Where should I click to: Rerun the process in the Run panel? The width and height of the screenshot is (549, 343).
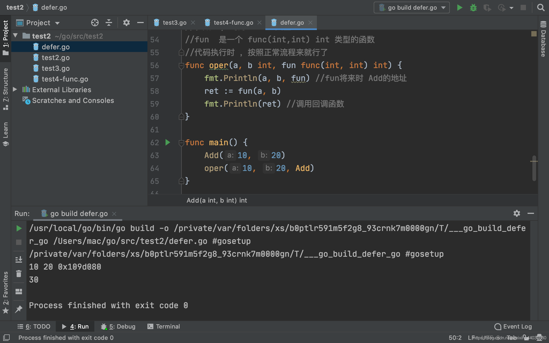tap(19, 228)
